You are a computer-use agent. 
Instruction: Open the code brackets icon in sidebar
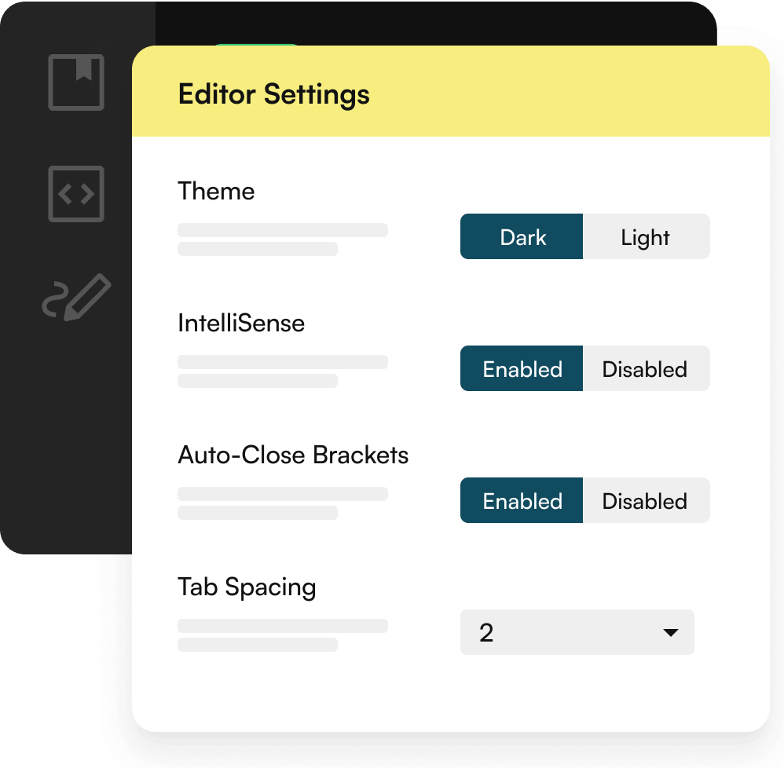[76, 193]
